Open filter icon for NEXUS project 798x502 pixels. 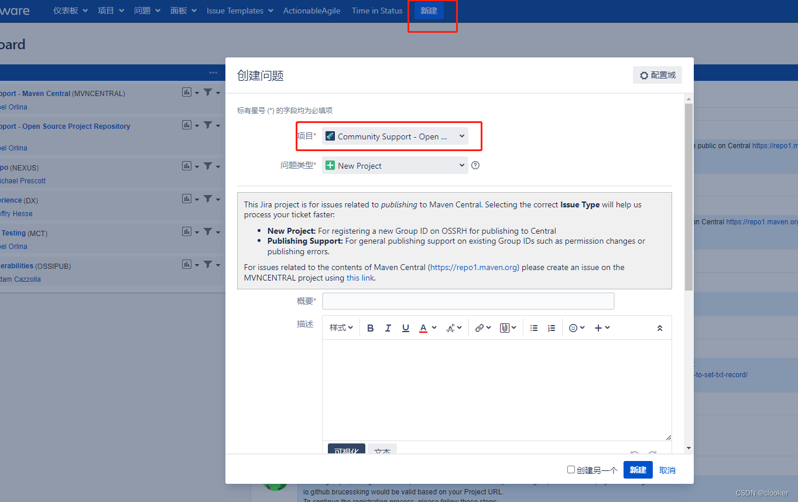[208, 166]
